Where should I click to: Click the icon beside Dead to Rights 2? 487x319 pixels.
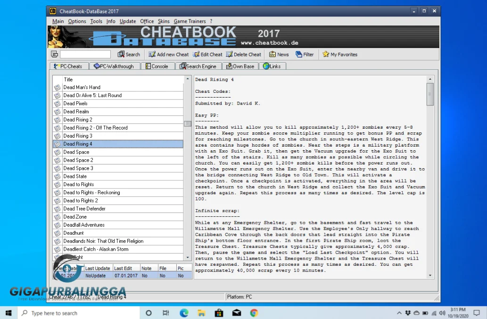tap(58, 200)
